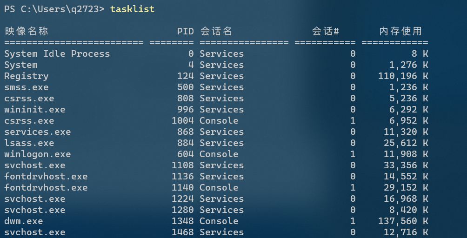Click PID 1004 of csrss.exe
This screenshot has height=238, width=467.
[x=183, y=121]
